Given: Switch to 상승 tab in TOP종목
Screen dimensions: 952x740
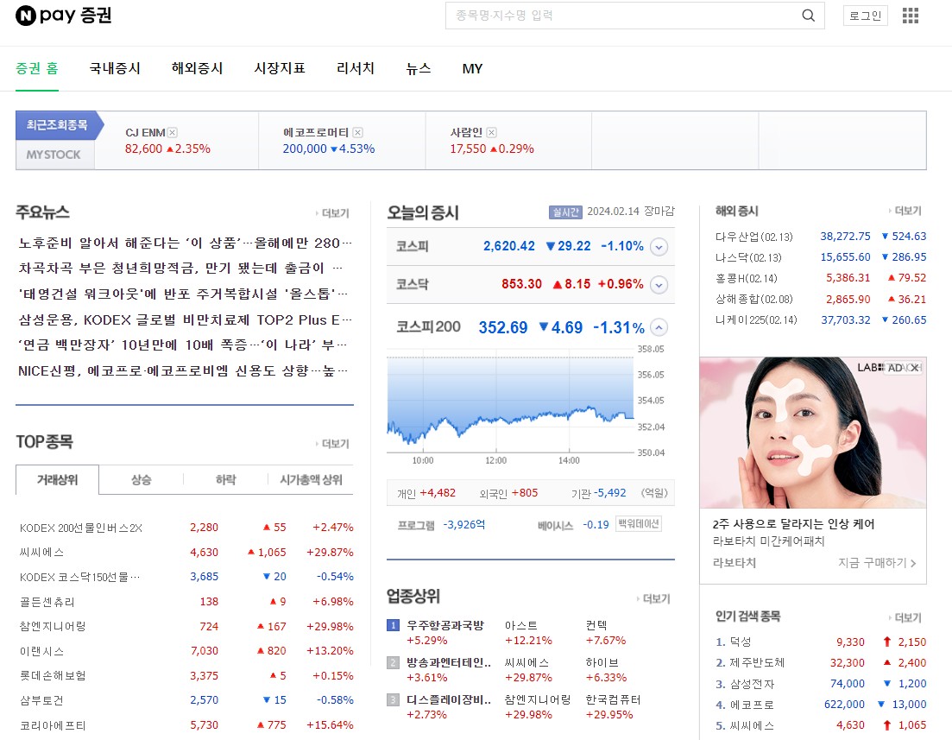Looking at the screenshot, I should click(141, 479).
